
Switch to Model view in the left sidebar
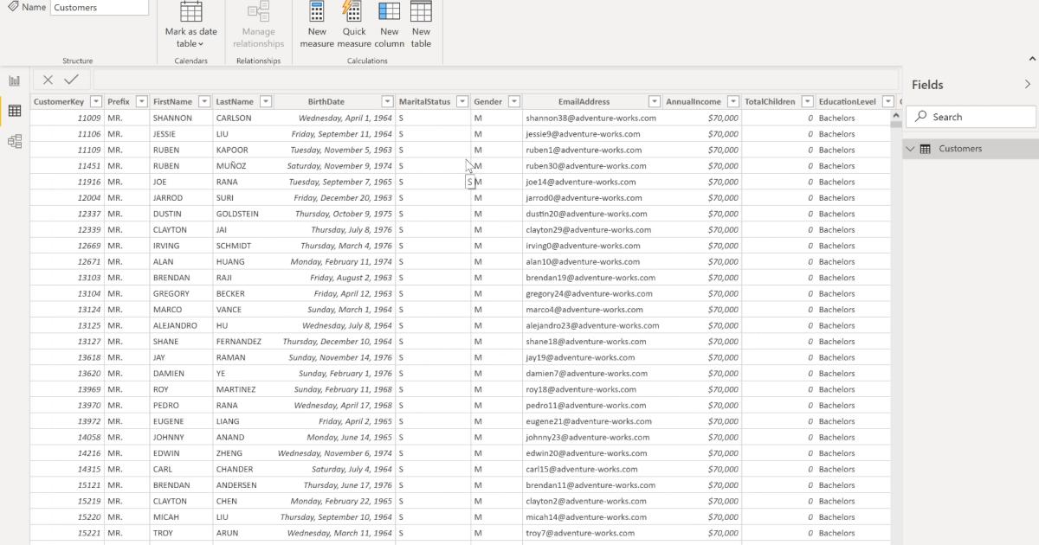coord(13,140)
